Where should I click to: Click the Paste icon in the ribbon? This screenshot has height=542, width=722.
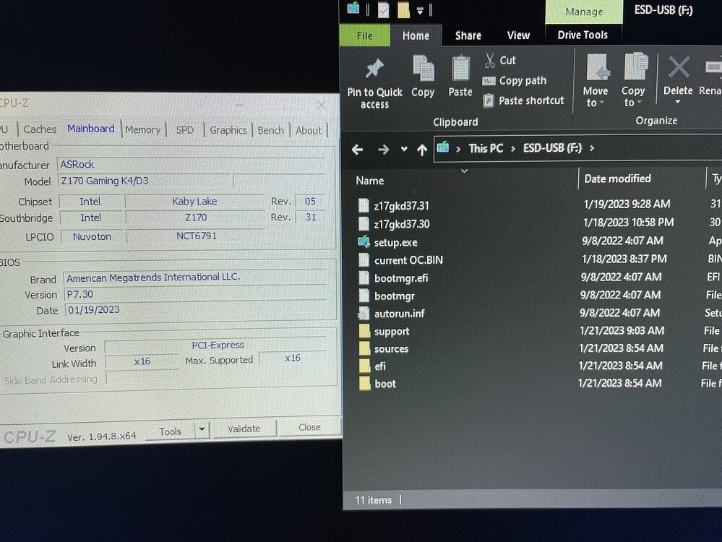[x=460, y=69]
